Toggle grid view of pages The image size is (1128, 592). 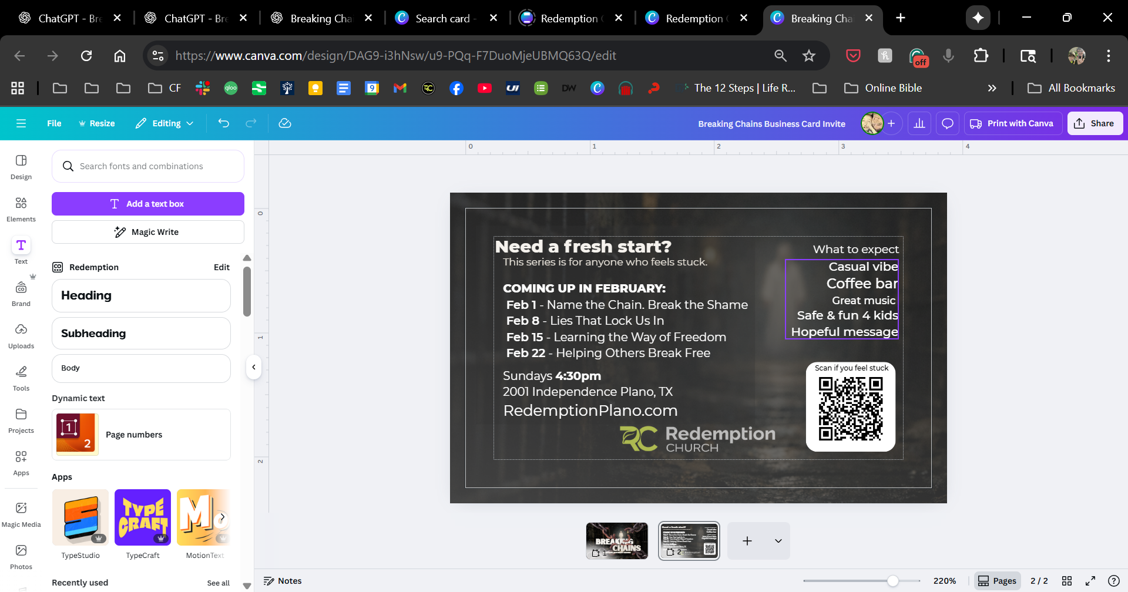[1067, 581]
